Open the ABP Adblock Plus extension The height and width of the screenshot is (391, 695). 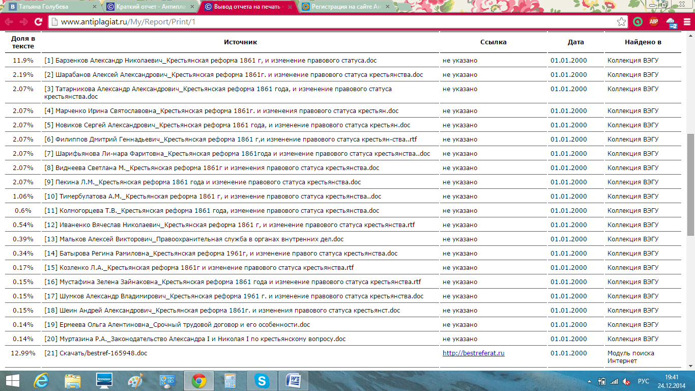[x=654, y=22]
